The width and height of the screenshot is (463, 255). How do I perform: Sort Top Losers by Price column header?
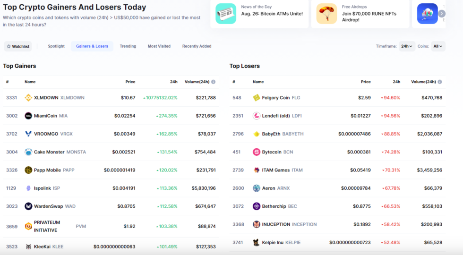click(365, 82)
